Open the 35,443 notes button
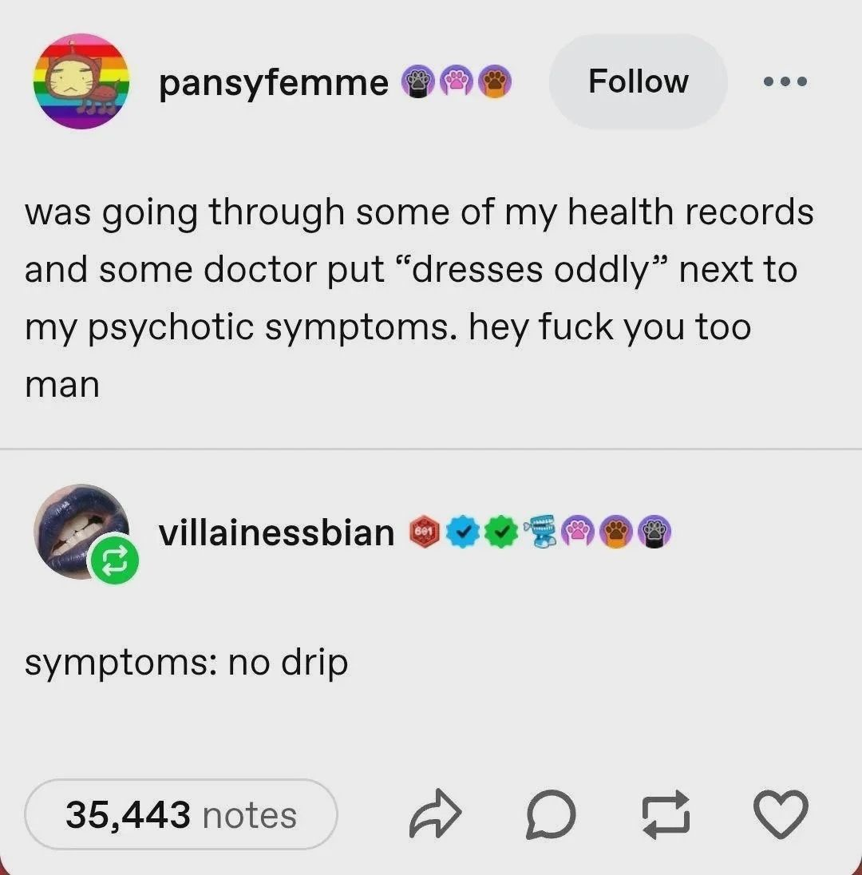Screen dimensions: 862x875 pos(181,815)
